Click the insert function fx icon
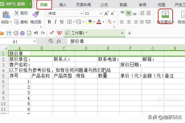Screen dimensions: 185x123 pos(59,41)
